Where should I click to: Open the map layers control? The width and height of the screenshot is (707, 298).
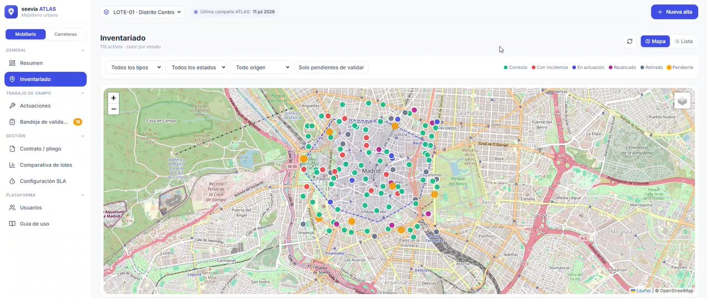pos(682,100)
